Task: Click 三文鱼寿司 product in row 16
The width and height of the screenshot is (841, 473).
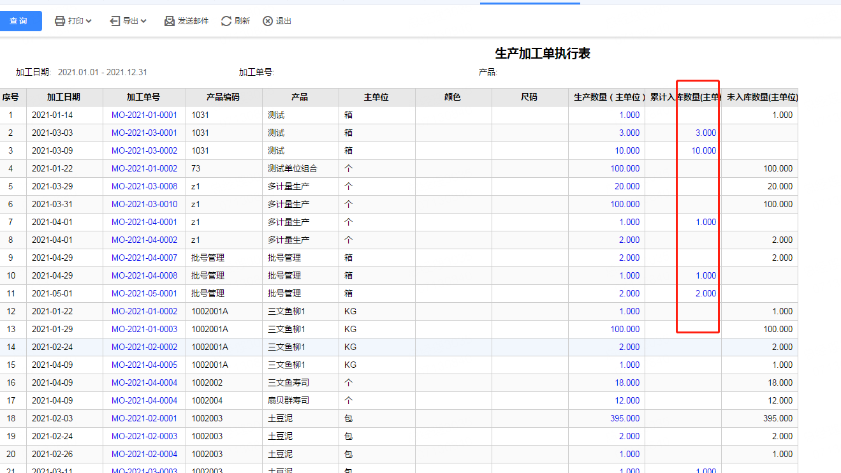Action: click(x=288, y=383)
